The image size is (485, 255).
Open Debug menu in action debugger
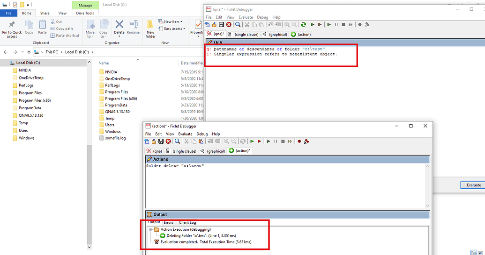tap(202, 134)
